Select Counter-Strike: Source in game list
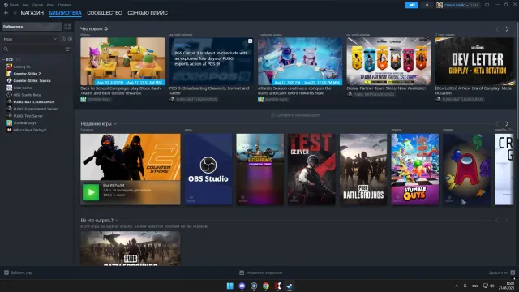This screenshot has width=519, height=292. point(32,81)
